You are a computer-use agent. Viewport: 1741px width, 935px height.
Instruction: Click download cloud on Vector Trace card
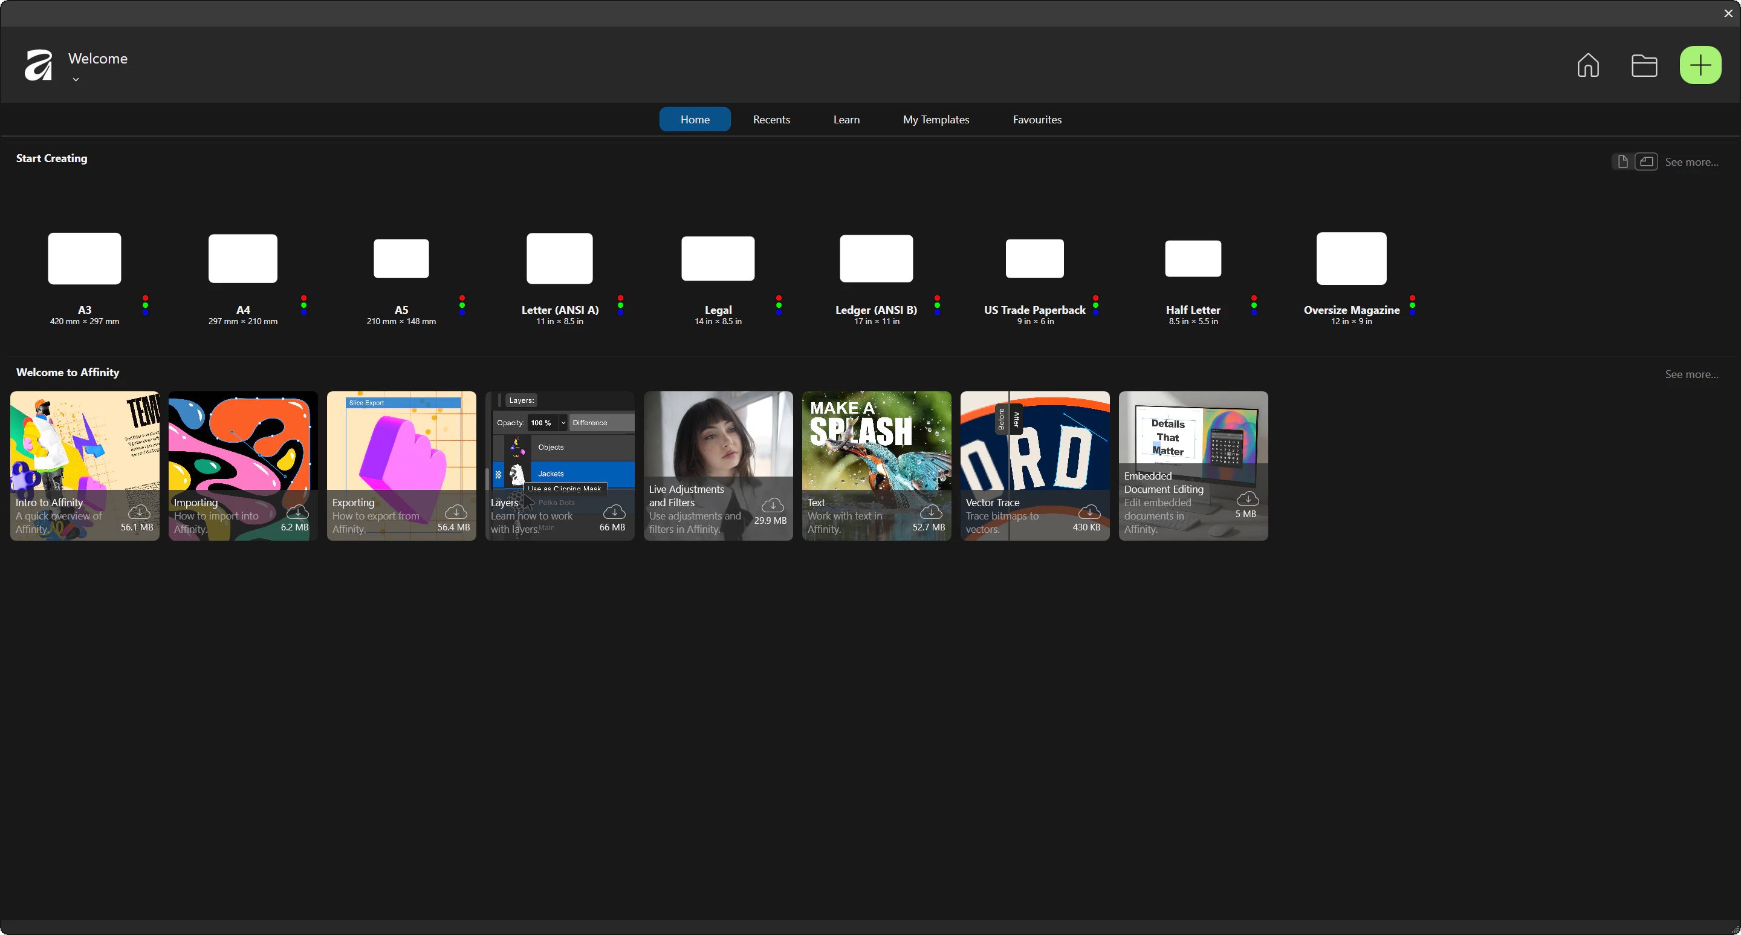(x=1089, y=512)
